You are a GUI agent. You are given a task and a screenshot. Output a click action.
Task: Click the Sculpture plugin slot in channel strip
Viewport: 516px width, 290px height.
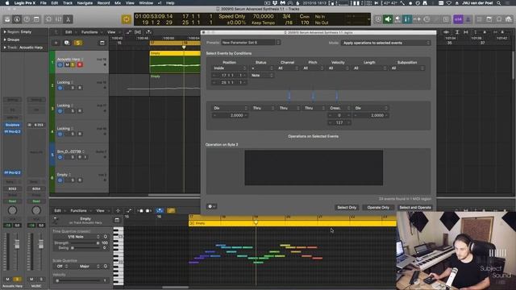pyautogui.click(x=12, y=125)
